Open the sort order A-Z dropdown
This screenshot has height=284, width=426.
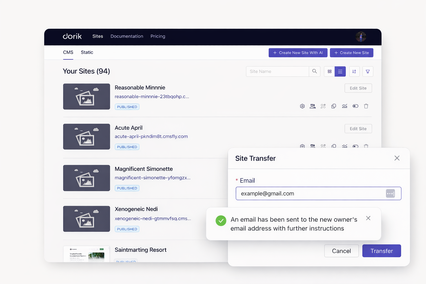click(x=354, y=72)
